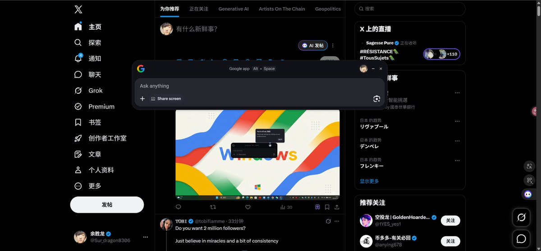Click the 发帖 post button in sidebar
Image resolution: width=541 pixels, height=251 pixels.
click(x=107, y=205)
